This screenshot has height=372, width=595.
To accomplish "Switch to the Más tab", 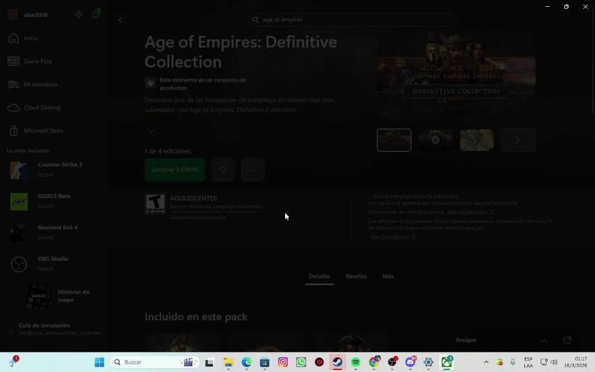I will coord(388,276).
